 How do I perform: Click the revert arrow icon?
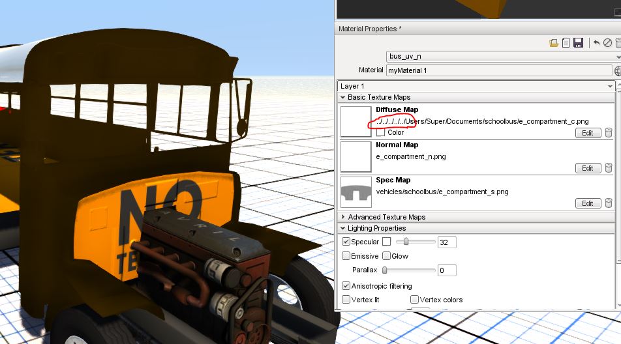pyautogui.click(x=596, y=43)
